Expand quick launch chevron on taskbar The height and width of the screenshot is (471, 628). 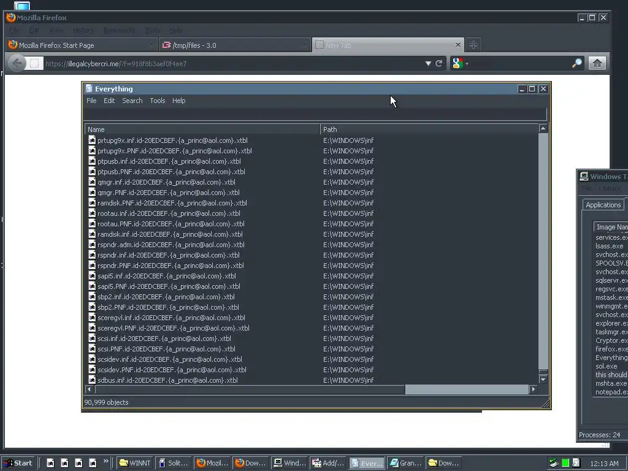coord(105,461)
